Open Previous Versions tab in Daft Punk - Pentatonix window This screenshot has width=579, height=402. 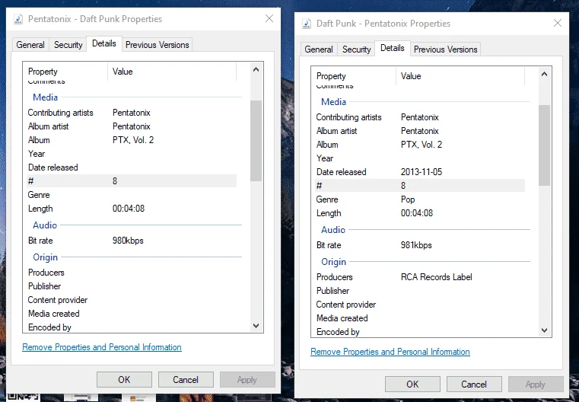(x=446, y=49)
